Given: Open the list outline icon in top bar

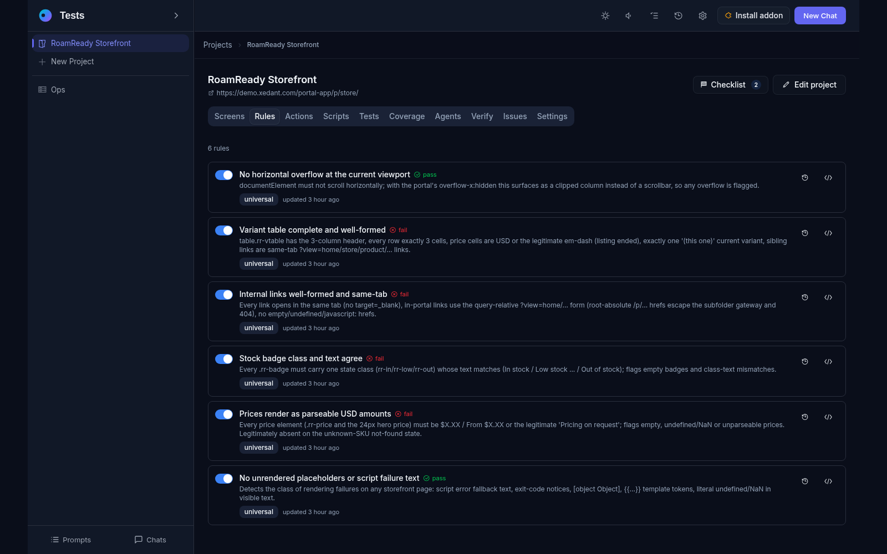Looking at the screenshot, I should click(654, 16).
